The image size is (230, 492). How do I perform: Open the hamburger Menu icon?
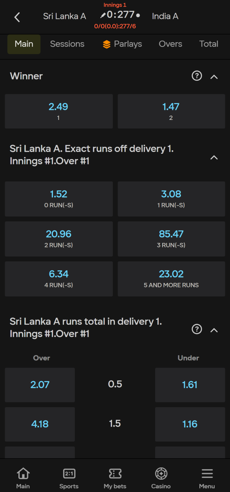click(207, 473)
